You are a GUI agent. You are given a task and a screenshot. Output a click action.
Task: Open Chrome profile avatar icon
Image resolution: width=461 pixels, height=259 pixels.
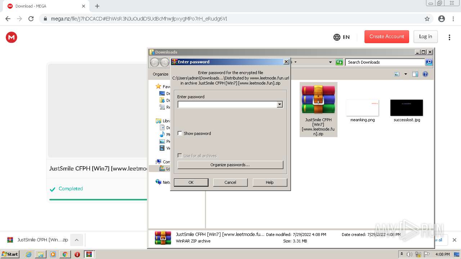tap(441, 19)
